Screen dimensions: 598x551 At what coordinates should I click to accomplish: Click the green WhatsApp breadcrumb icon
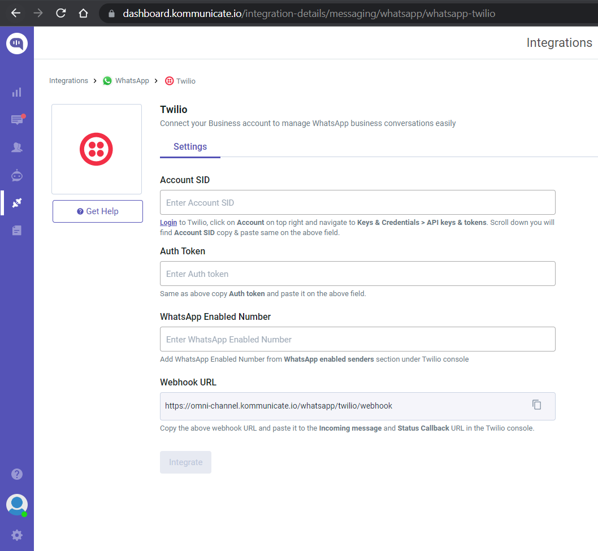pyautogui.click(x=107, y=81)
